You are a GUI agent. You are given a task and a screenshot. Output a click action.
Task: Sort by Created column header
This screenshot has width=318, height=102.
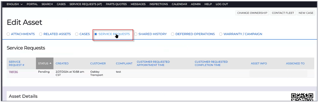(62, 64)
